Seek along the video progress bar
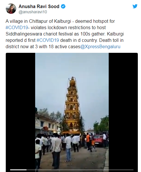This screenshot has width=141, height=172. [72, 170]
